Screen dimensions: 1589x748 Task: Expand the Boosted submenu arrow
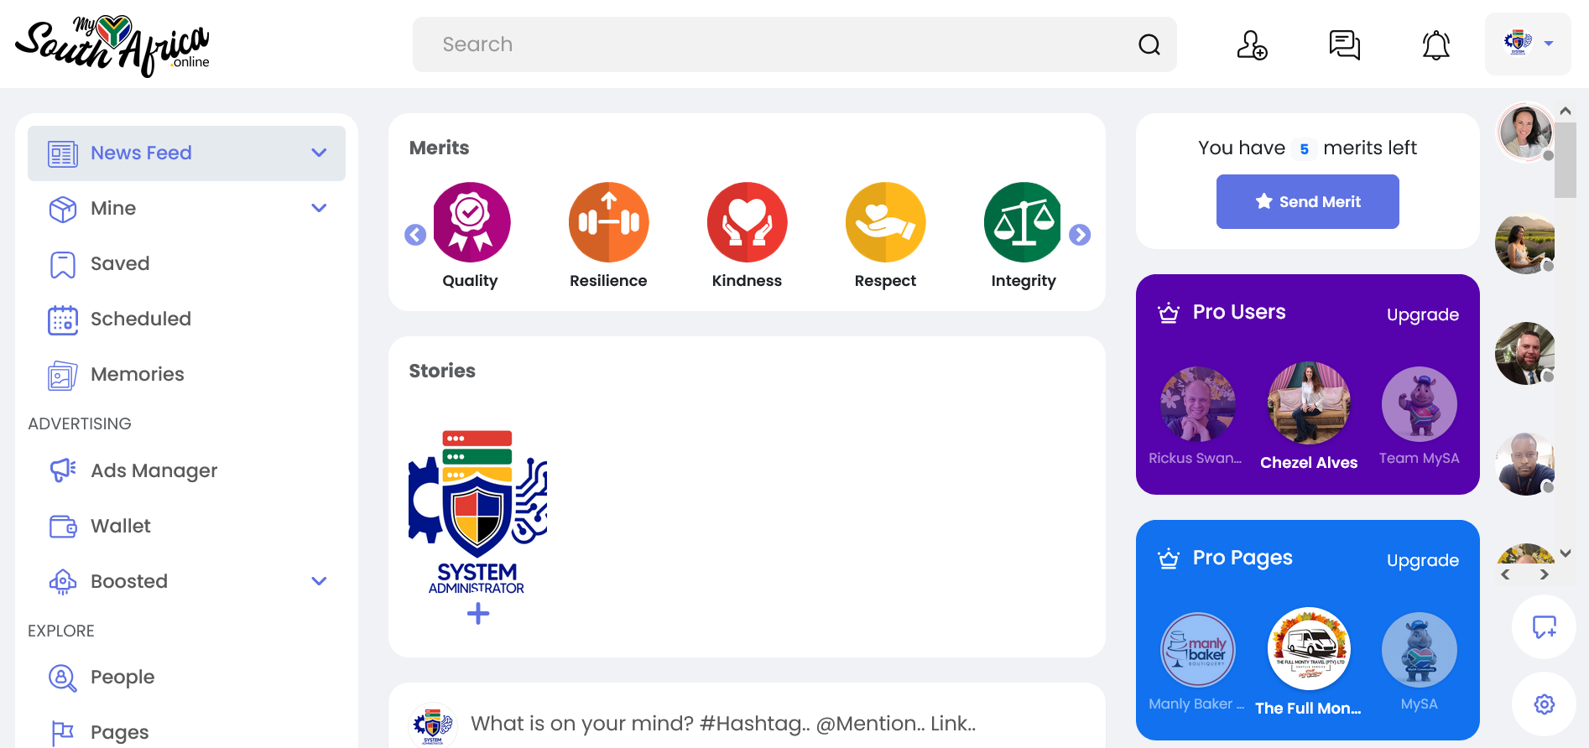[319, 581]
